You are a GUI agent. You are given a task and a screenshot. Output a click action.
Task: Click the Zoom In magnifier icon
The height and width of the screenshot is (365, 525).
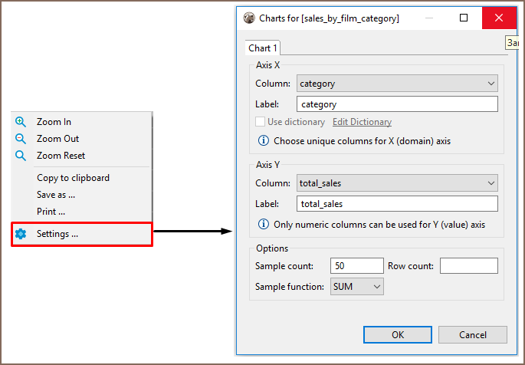pyautogui.click(x=21, y=122)
